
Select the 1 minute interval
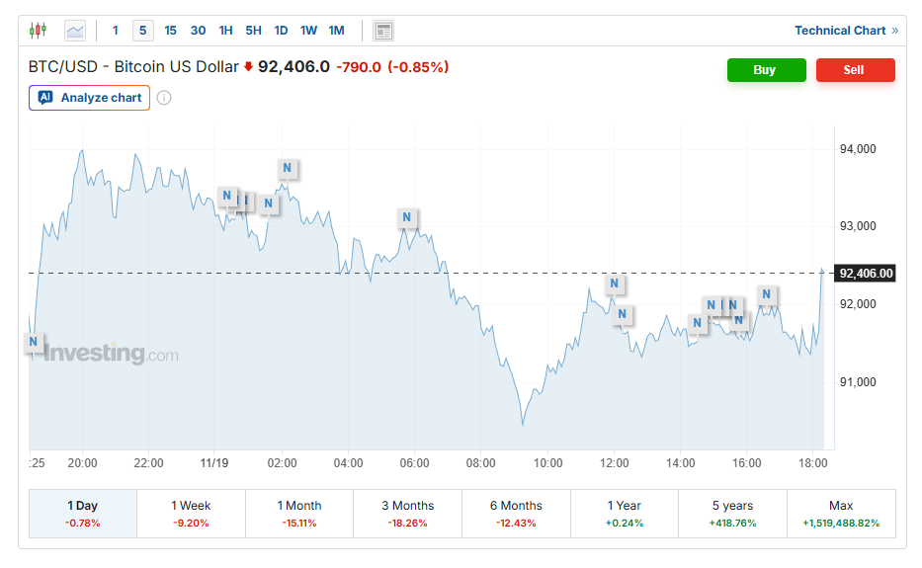coord(116,31)
